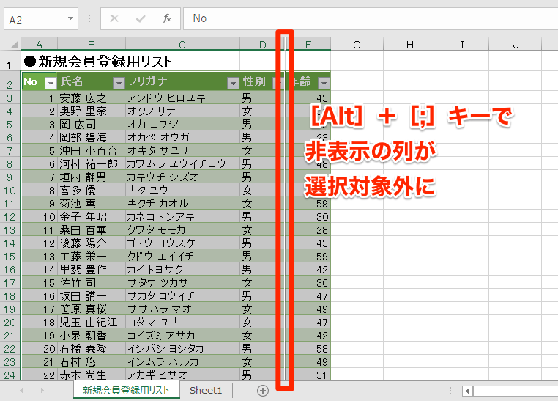This screenshot has width=558, height=401.
Task: Click previous sheet navigation arrow
Action: [21, 391]
